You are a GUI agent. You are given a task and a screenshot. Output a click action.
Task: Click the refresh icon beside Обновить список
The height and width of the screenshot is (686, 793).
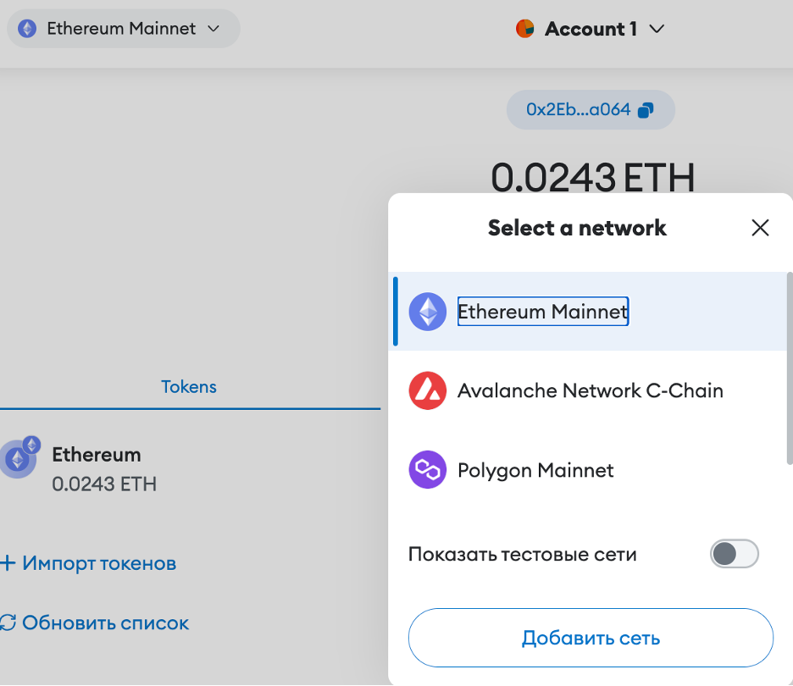click(8, 623)
